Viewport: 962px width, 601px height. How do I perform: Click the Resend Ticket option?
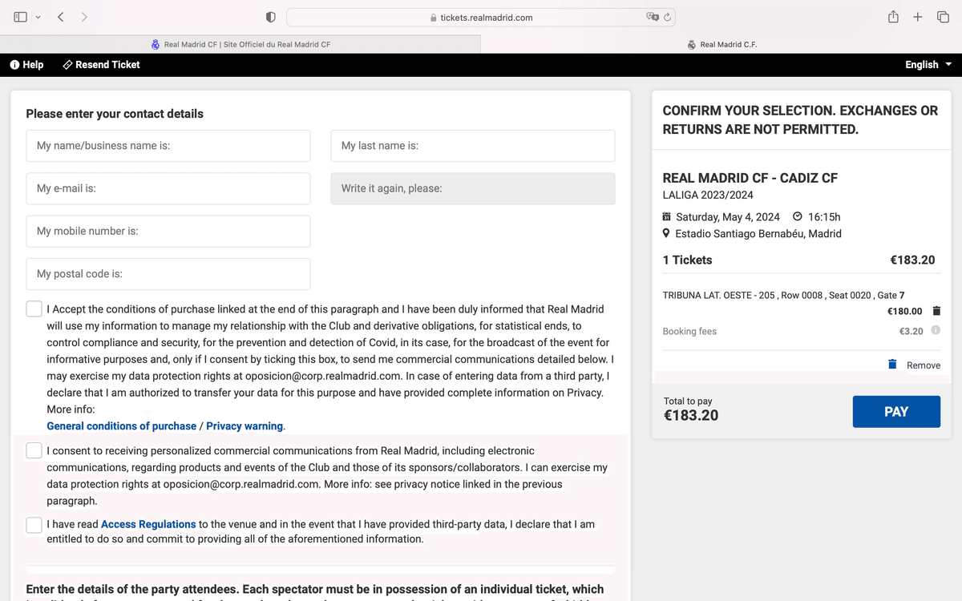(x=101, y=65)
